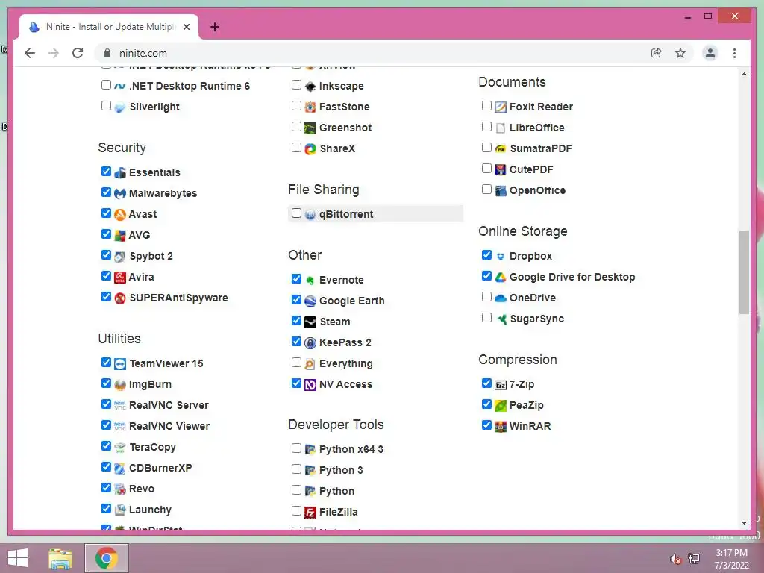Uncheck the Spybot 2 checkbox
This screenshot has width=764, height=573.
[106, 255]
